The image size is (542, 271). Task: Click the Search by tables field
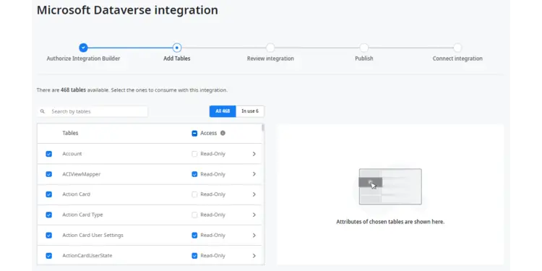pyautogui.click(x=93, y=111)
